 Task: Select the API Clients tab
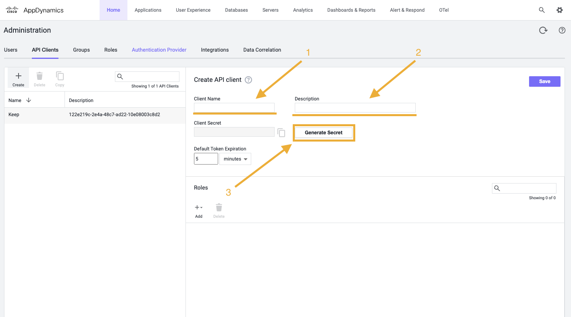(45, 50)
